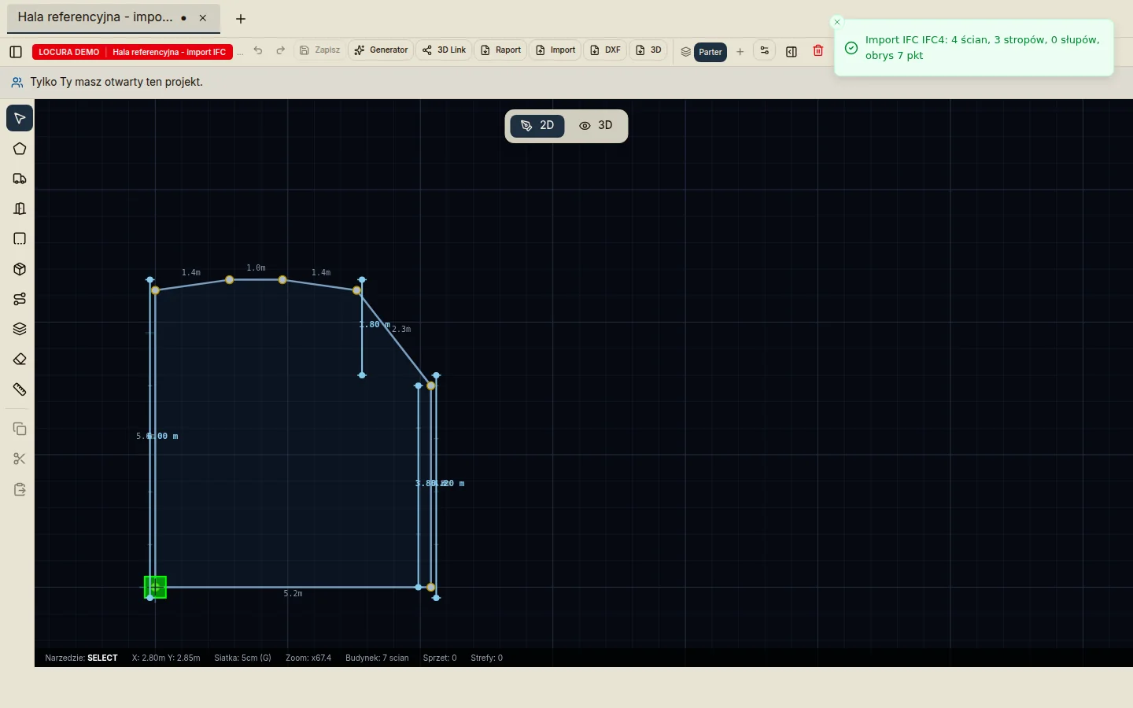Click the X: 2.80m Y: 2.85m coordinates readout
The height and width of the screenshot is (708, 1133).
click(166, 658)
